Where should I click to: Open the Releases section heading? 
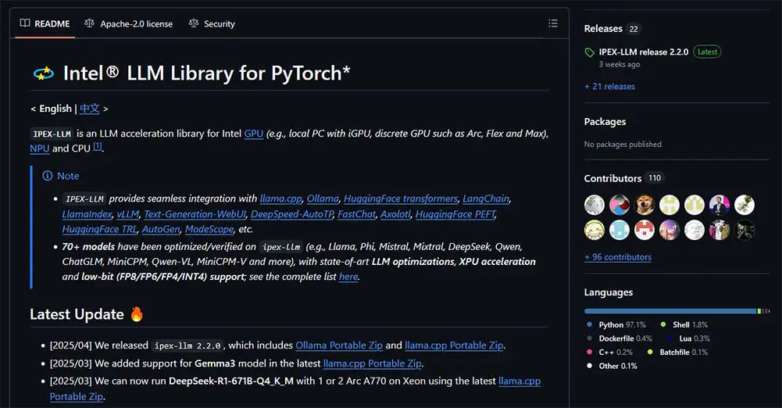point(603,28)
